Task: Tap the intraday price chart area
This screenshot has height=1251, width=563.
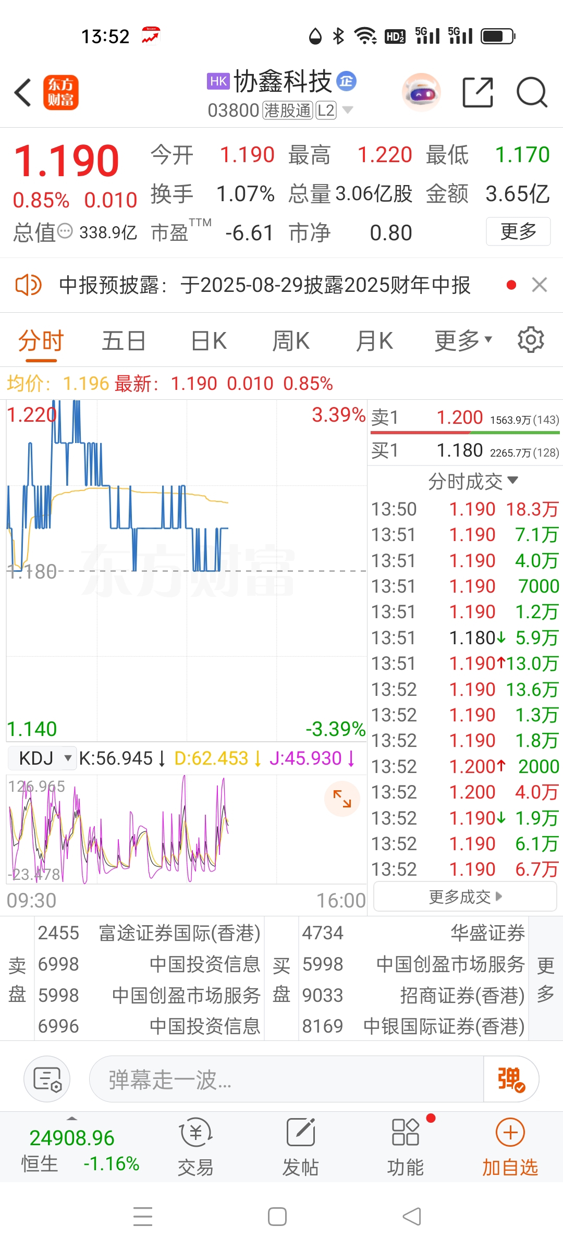Action: [x=186, y=570]
